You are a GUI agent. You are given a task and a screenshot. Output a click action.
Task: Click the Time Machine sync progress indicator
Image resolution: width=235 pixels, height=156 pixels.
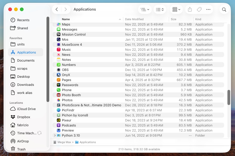click(39, 133)
